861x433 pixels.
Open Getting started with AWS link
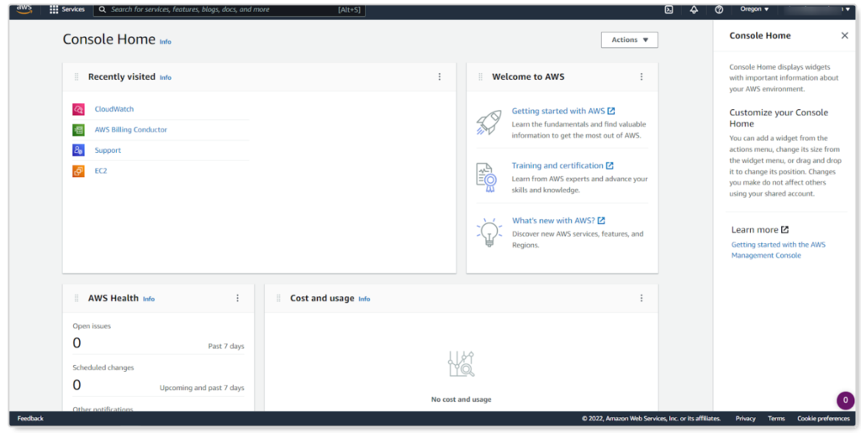563,111
